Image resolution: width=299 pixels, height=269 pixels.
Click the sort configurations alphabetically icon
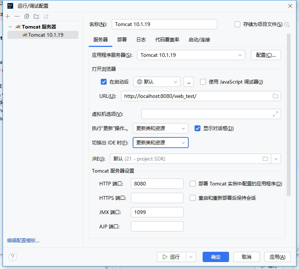(46, 16)
